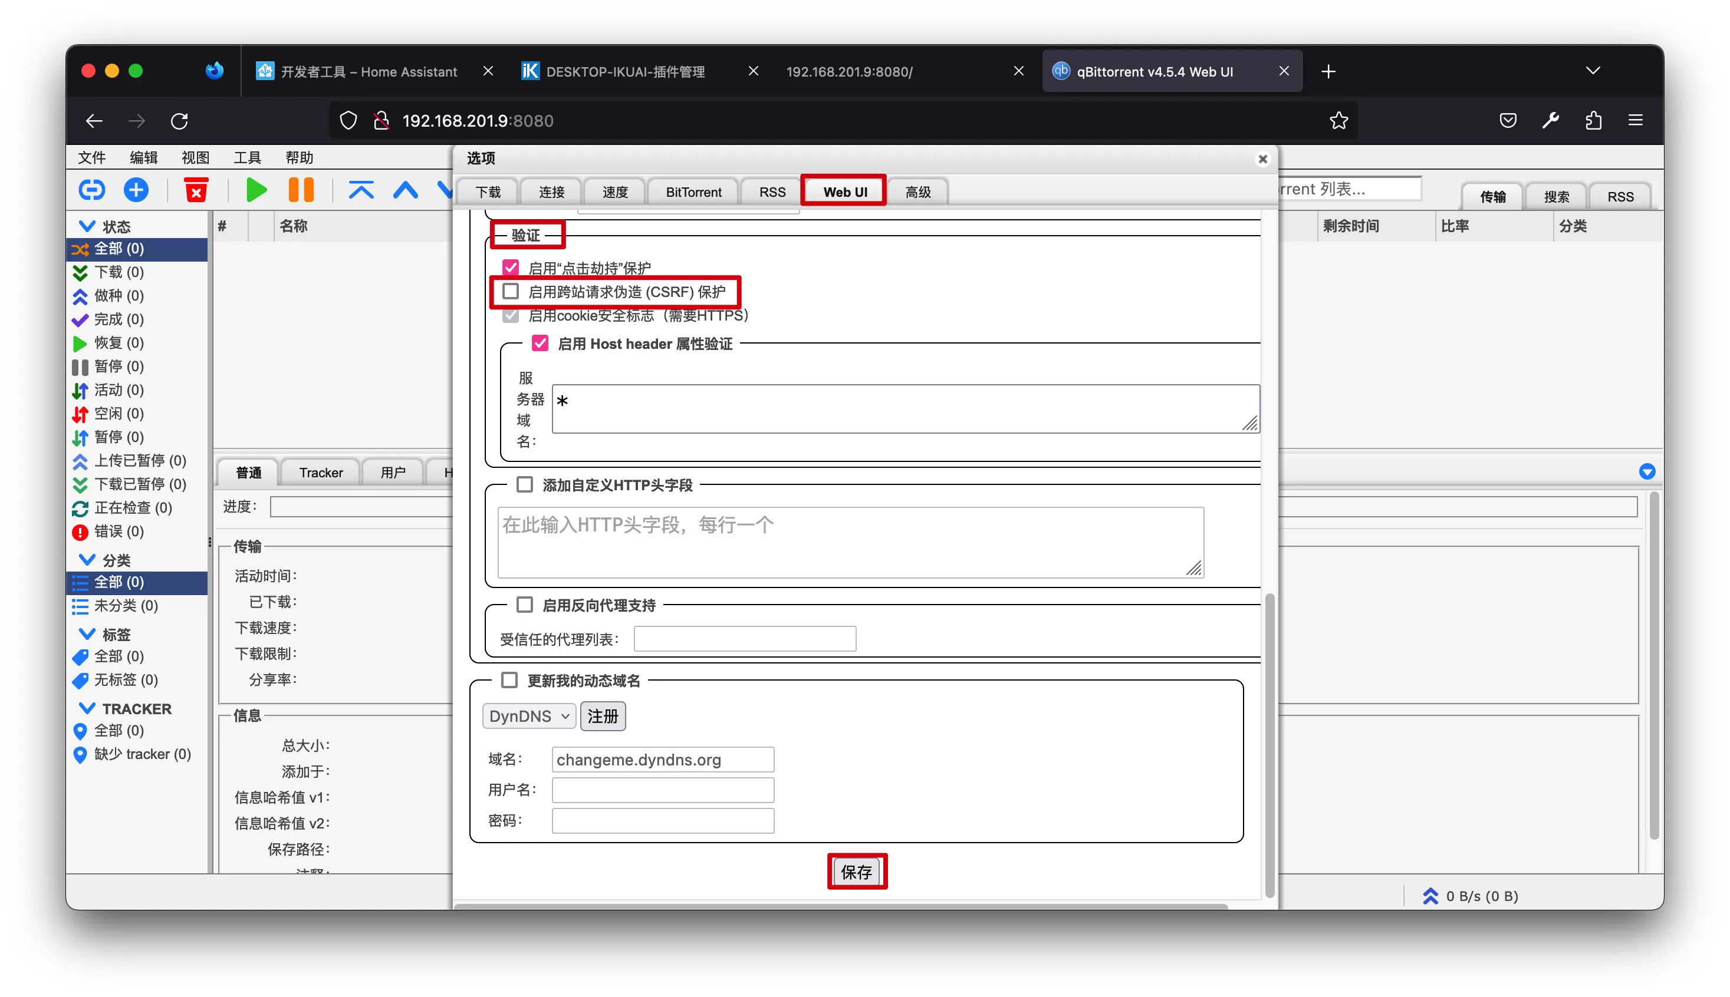The image size is (1730, 997).
Task: Click the 受信任的代理列表 input field
Action: point(745,639)
